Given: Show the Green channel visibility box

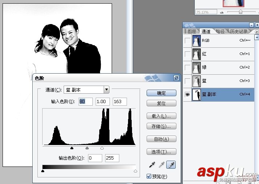Looking at the screenshot, I should [x=187, y=67].
